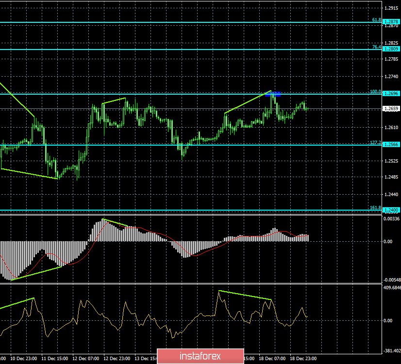Select the 18 Dec 23:00 time axis label

pyautogui.click(x=303, y=358)
